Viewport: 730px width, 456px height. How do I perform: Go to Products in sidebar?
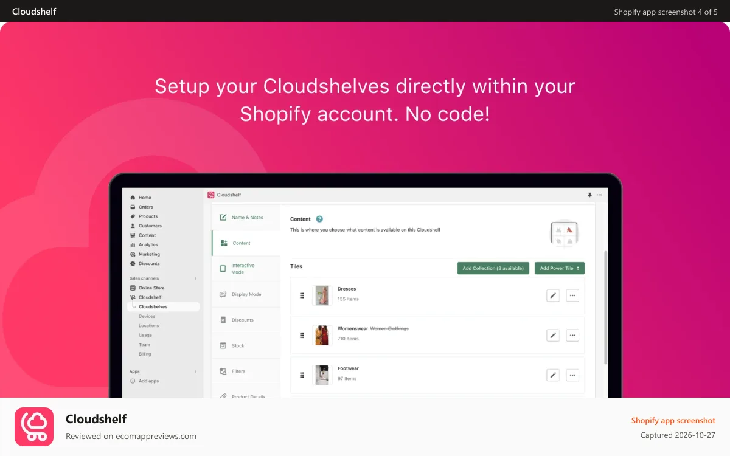pos(148,216)
